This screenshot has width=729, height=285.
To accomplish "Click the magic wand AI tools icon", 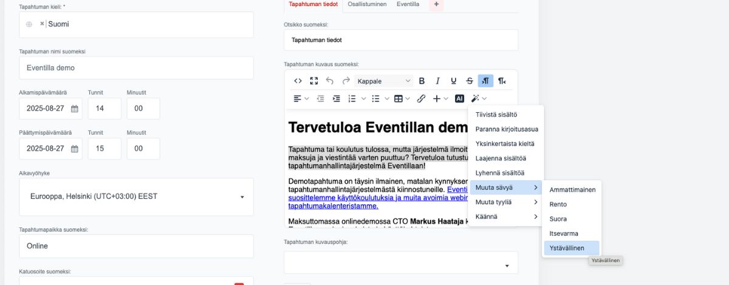I will click(475, 98).
